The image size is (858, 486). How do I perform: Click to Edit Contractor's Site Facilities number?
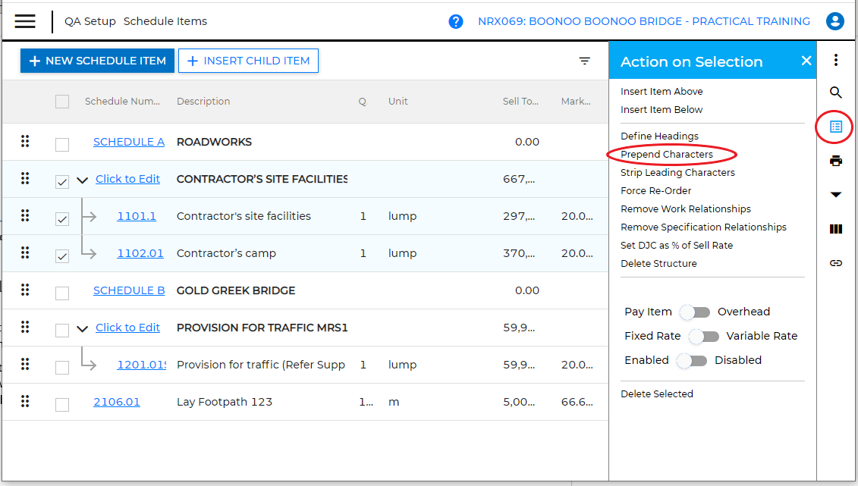point(127,179)
